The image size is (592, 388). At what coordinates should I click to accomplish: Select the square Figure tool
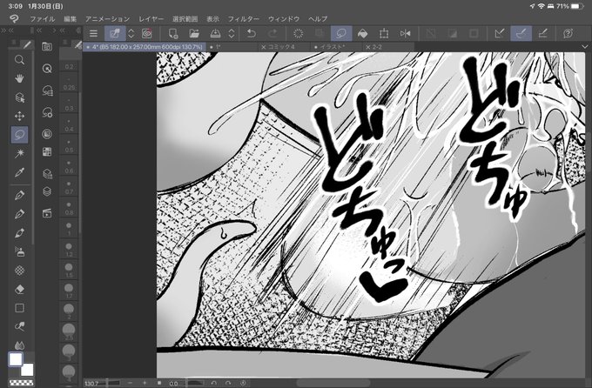coord(19,308)
